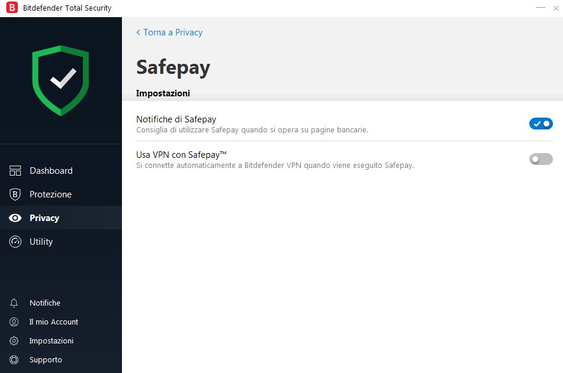Image resolution: width=563 pixels, height=373 pixels.
Task: Click the Il mio Account user icon
Action: 14,322
